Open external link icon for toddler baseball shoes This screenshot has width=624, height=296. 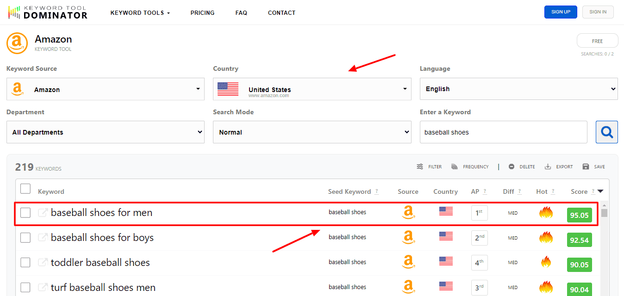click(x=43, y=263)
